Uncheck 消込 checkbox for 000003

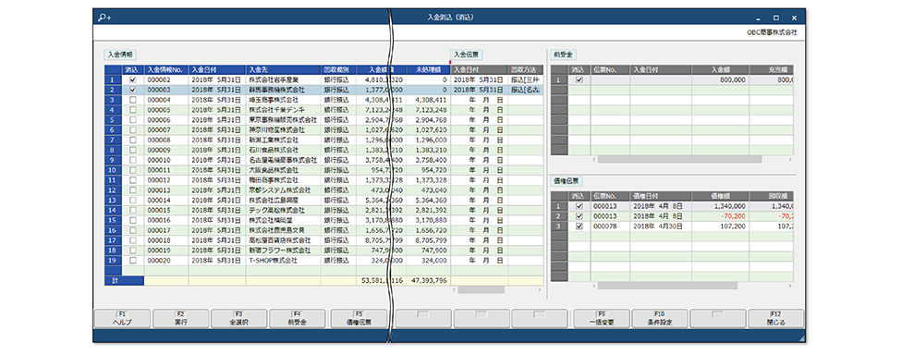point(133,90)
